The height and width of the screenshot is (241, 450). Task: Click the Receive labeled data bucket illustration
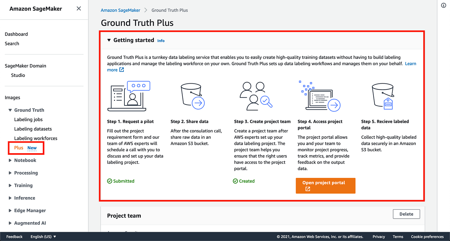pyautogui.click(x=383, y=96)
